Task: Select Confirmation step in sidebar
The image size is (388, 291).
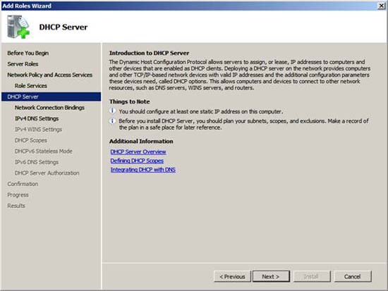Action: [x=23, y=184]
